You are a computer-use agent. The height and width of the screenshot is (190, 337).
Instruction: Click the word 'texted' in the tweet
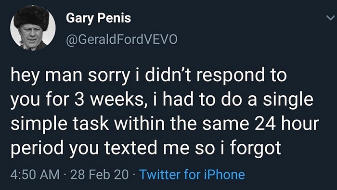[131, 148]
